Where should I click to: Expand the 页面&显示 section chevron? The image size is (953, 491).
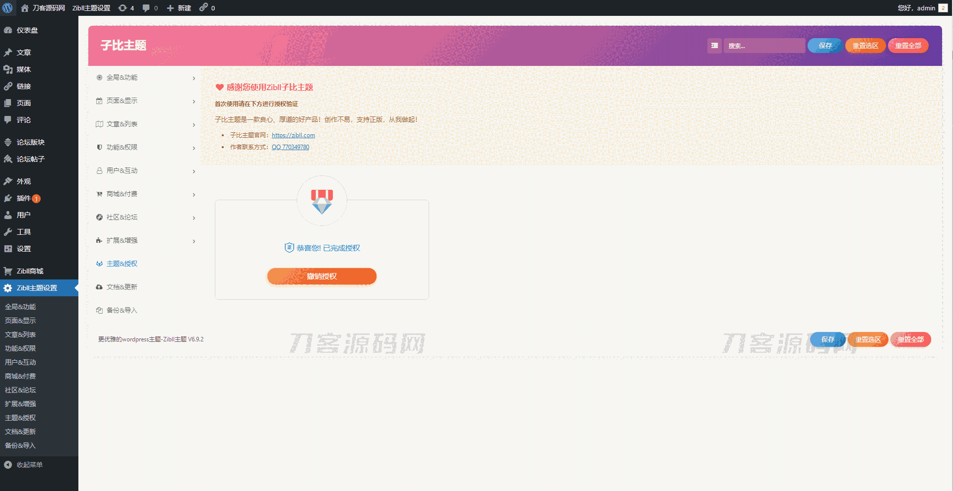194,102
